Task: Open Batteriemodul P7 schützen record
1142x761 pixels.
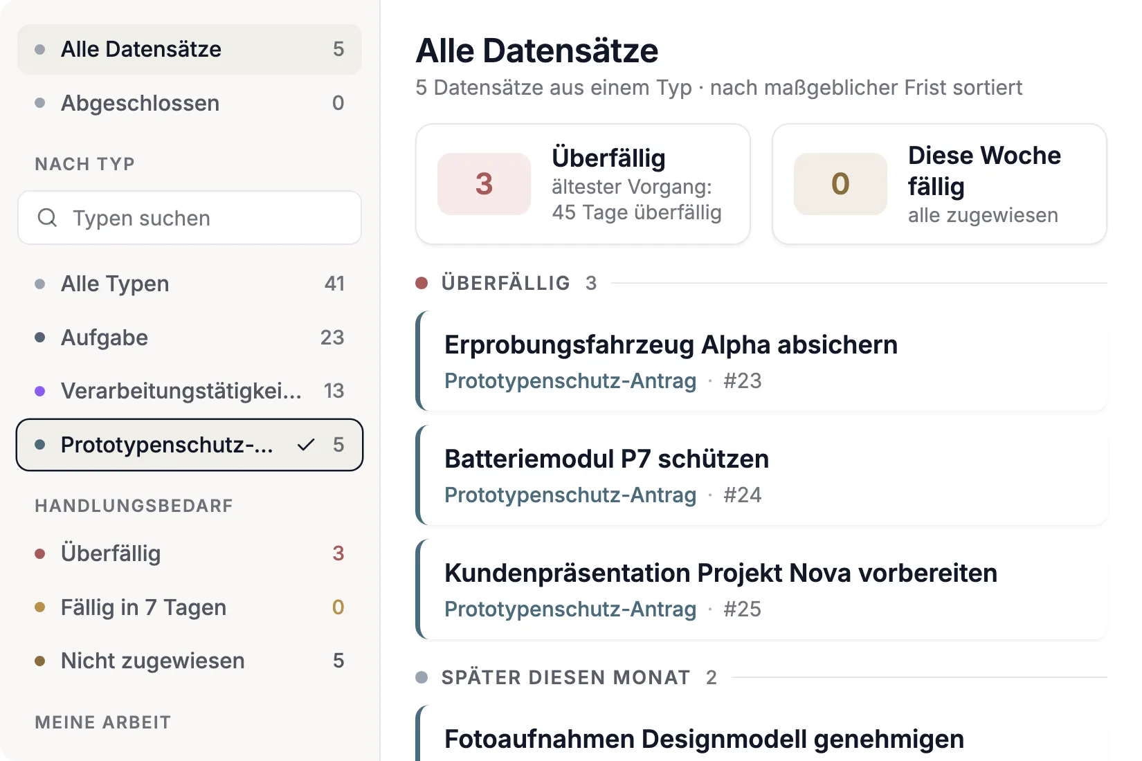Action: point(761,475)
